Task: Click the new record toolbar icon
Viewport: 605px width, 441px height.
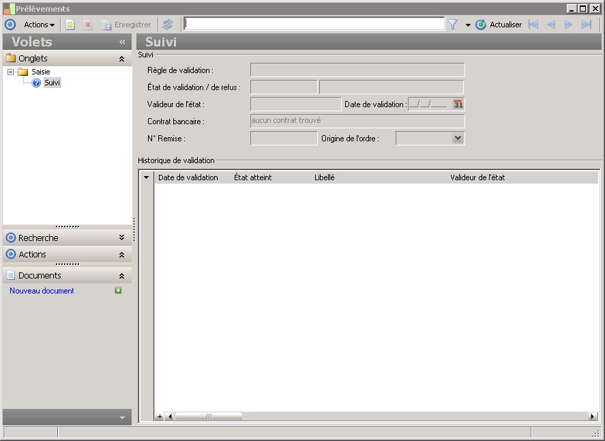Action: click(x=70, y=25)
